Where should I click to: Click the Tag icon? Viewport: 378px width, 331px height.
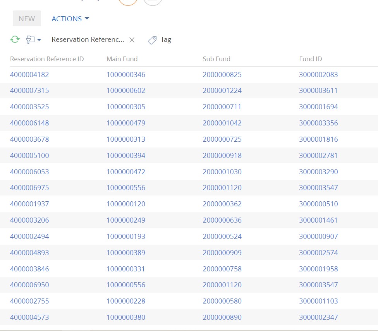coord(151,40)
